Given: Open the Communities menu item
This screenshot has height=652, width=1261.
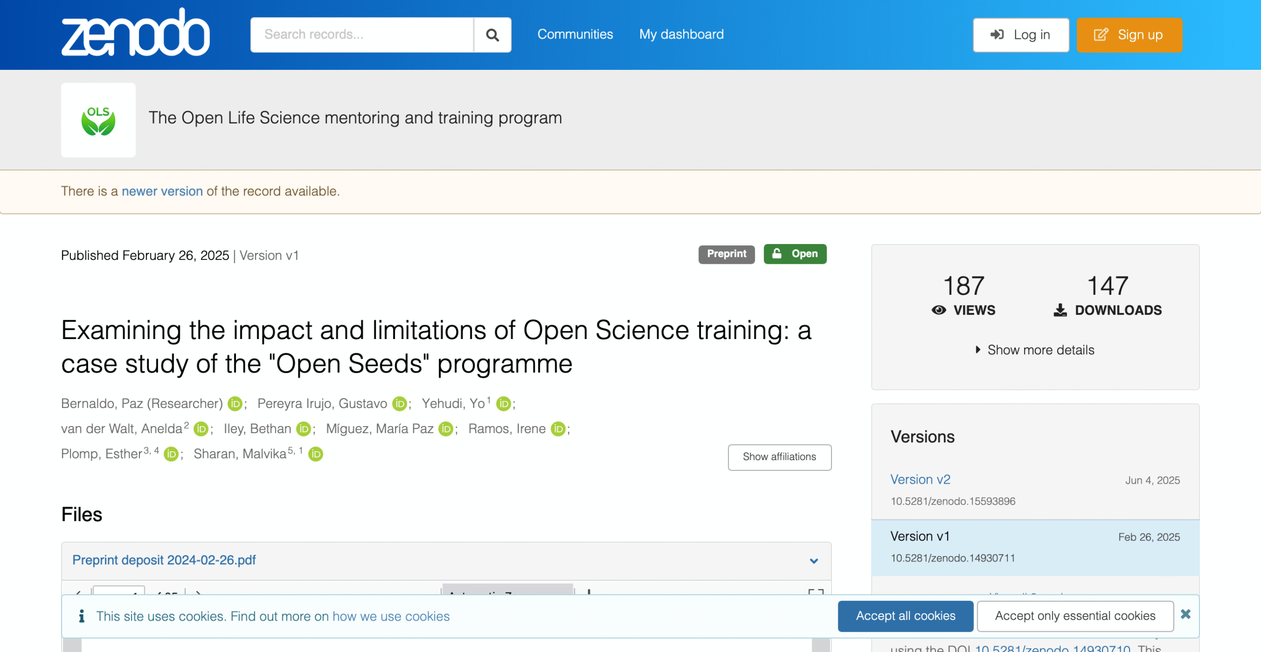Looking at the screenshot, I should [575, 34].
